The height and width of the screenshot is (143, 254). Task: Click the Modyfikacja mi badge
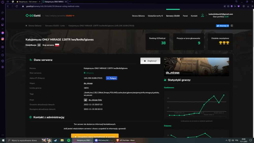[x=39, y=45]
